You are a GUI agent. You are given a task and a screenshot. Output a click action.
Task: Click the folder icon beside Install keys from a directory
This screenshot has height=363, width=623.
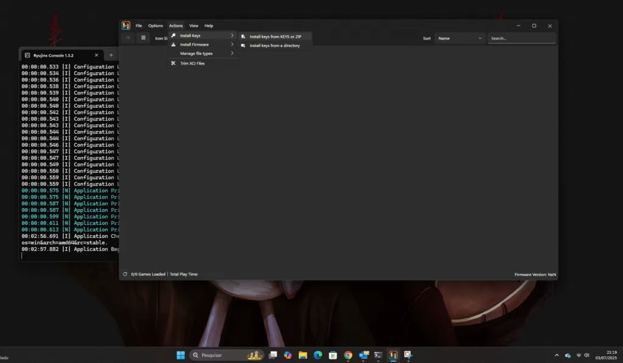pyautogui.click(x=243, y=46)
